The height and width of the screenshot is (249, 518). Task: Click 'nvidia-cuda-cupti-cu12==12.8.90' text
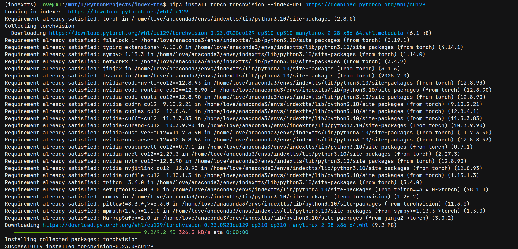click(152, 97)
